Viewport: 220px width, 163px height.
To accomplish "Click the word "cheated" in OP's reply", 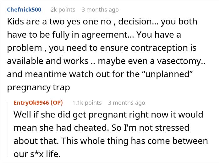I will (x=91, y=128).
